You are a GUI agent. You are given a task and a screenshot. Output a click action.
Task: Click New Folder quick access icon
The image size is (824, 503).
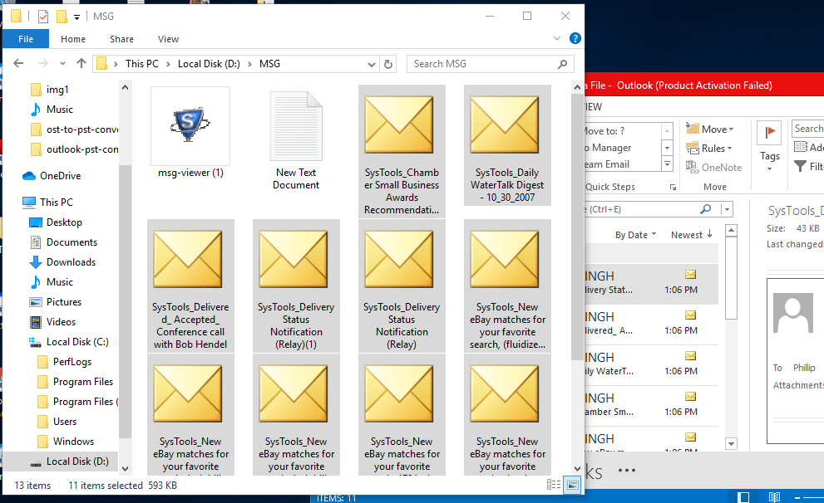(62, 17)
